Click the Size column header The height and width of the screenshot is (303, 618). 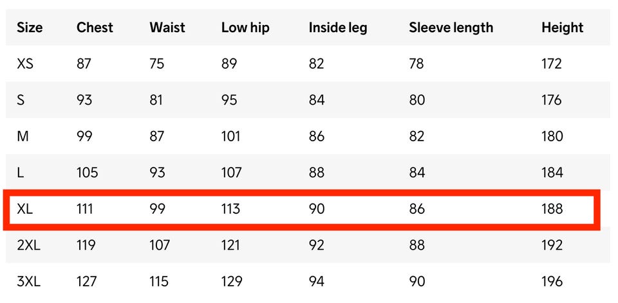[30, 28]
